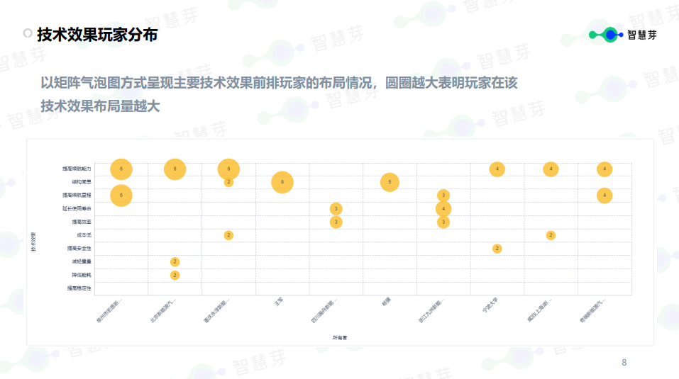Click the slide title 技术效果玩家分布
The width and height of the screenshot is (679, 379).
[97, 35]
